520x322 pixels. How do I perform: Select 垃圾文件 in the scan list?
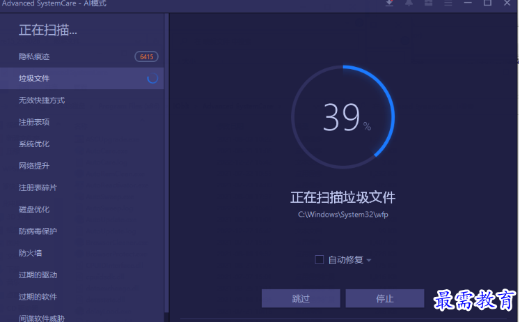click(x=82, y=78)
